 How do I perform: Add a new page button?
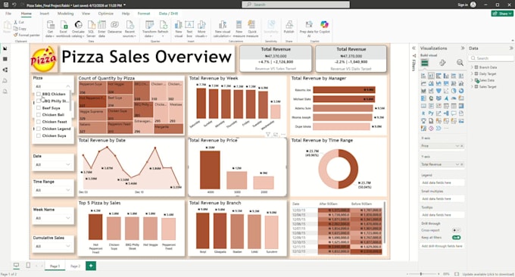(x=91, y=266)
